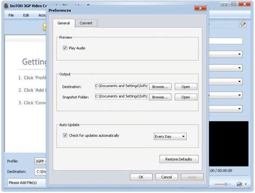The image size is (255, 193).
Task: Click the 'Auto Update' group label
Action: [x=69, y=125]
